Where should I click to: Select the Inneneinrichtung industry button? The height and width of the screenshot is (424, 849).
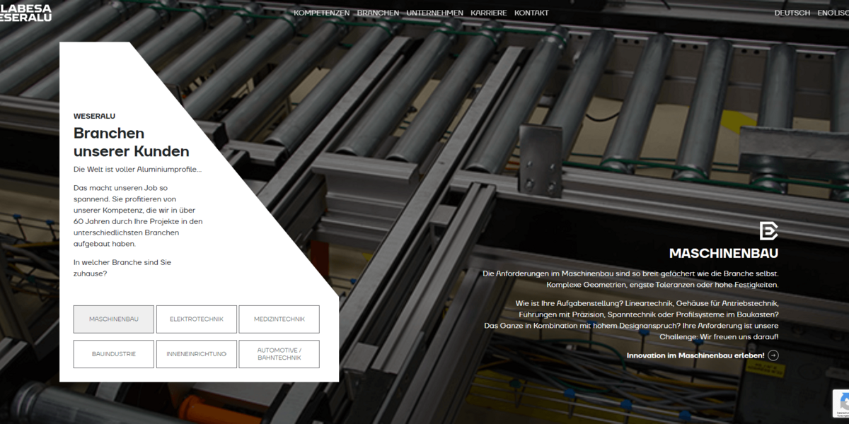click(x=197, y=354)
